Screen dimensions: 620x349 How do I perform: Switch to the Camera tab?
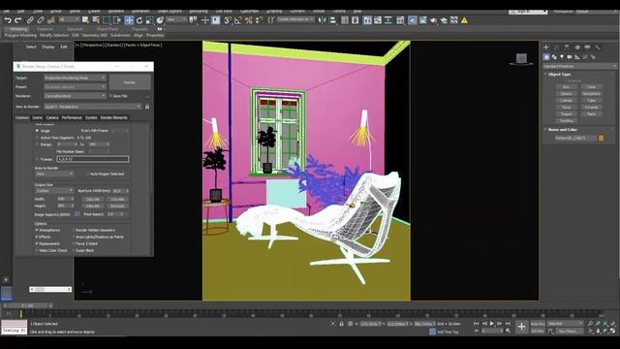coord(51,117)
